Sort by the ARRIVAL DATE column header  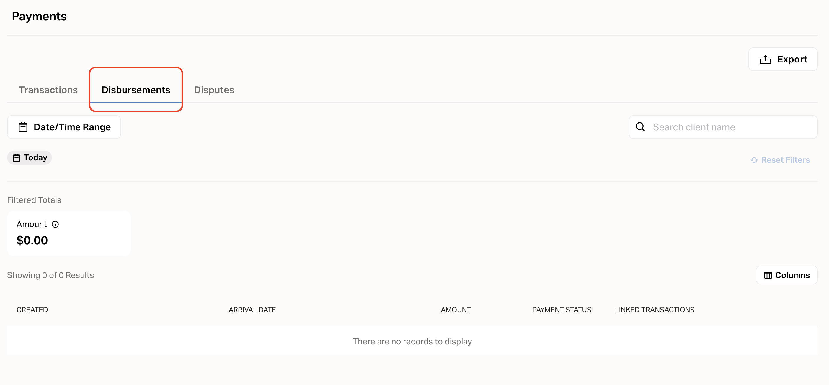coord(252,310)
